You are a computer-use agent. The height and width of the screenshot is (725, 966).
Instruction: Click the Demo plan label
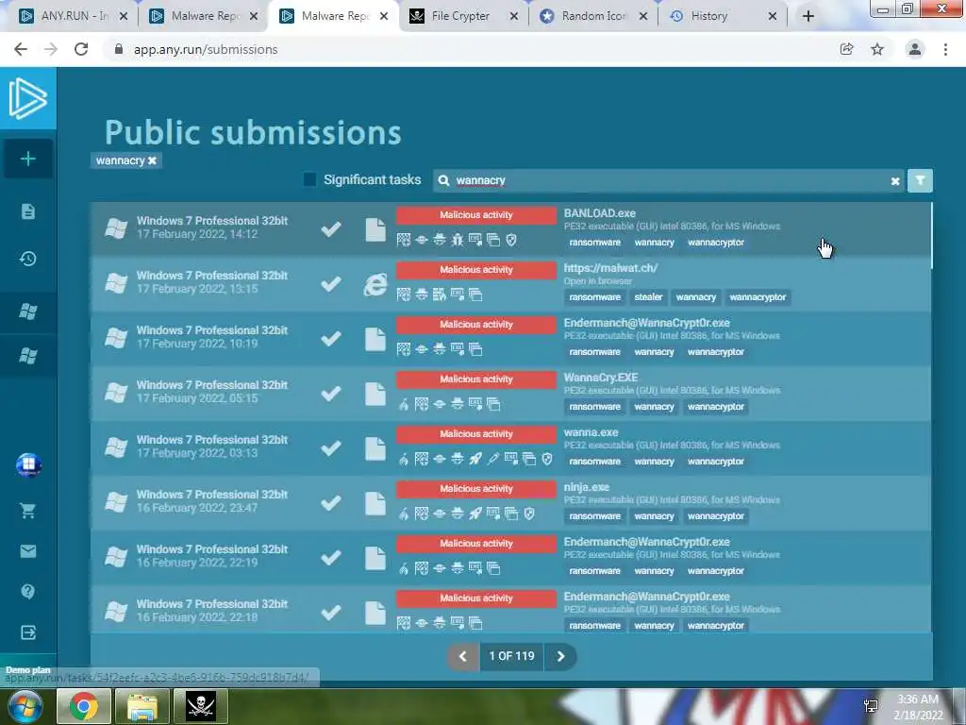click(27, 670)
